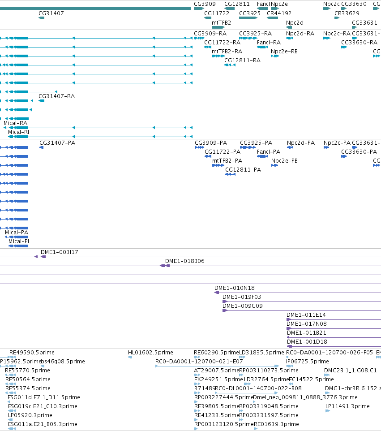Select the CG33630-RA transcript label
This screenshot has width=381, height=431.
pos(360,42)
